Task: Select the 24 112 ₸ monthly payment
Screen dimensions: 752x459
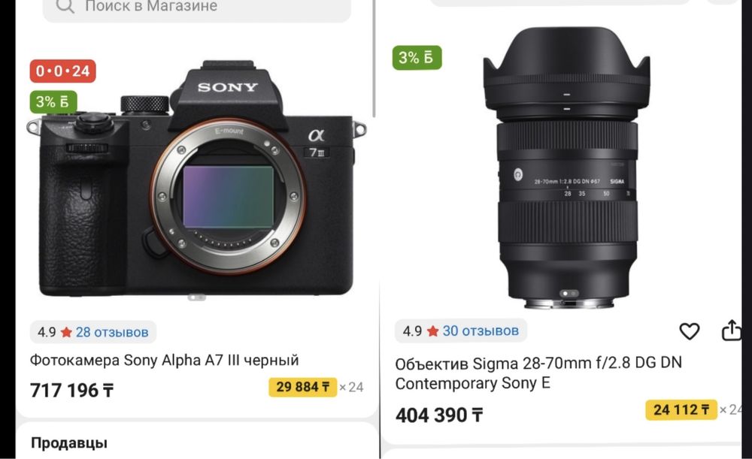Action: 681,409
